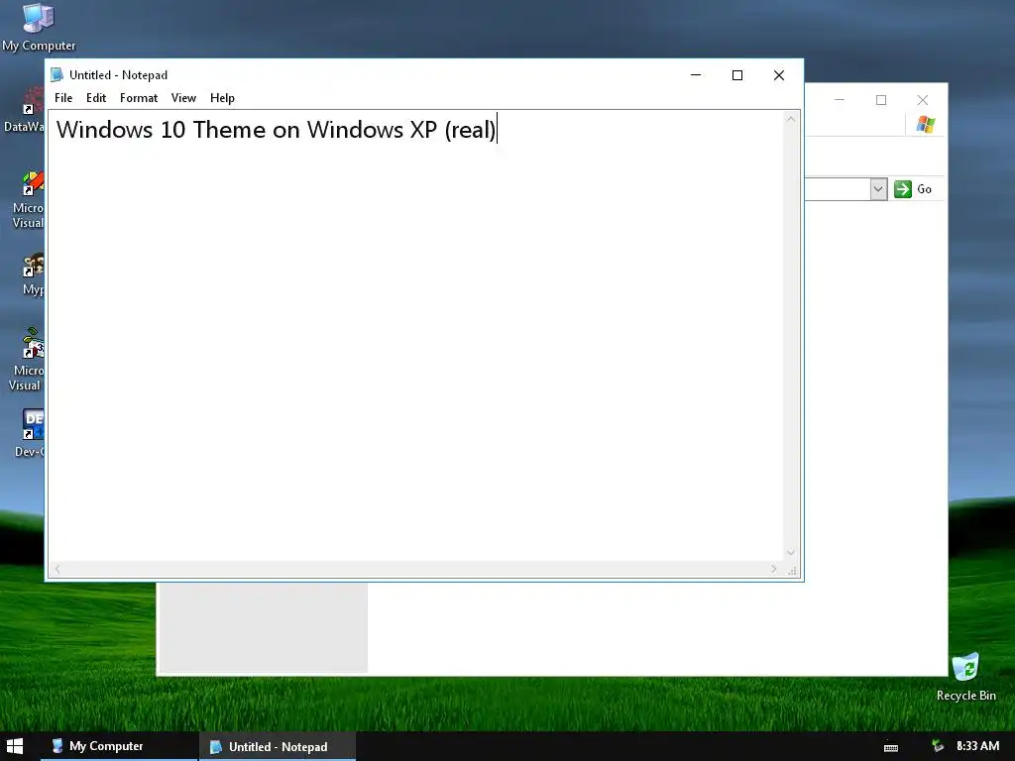Click the keyboard icon in system tray
1015x761 pixels.
point(891,747)
